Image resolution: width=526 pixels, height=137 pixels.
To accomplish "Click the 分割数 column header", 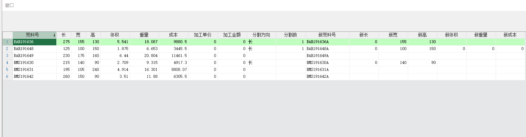I will (291, 35).
